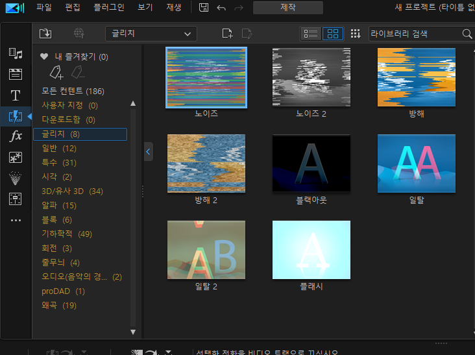Select the 블랙아웃 transition thumbnail

coord(311,164)
